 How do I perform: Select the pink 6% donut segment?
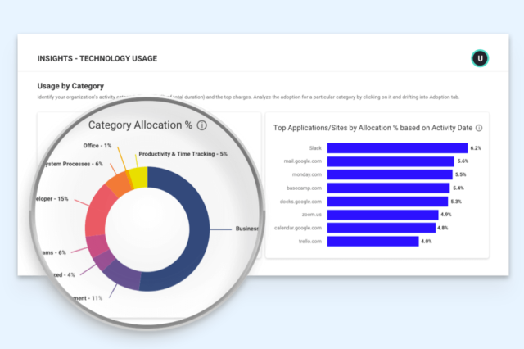[97, 246]
